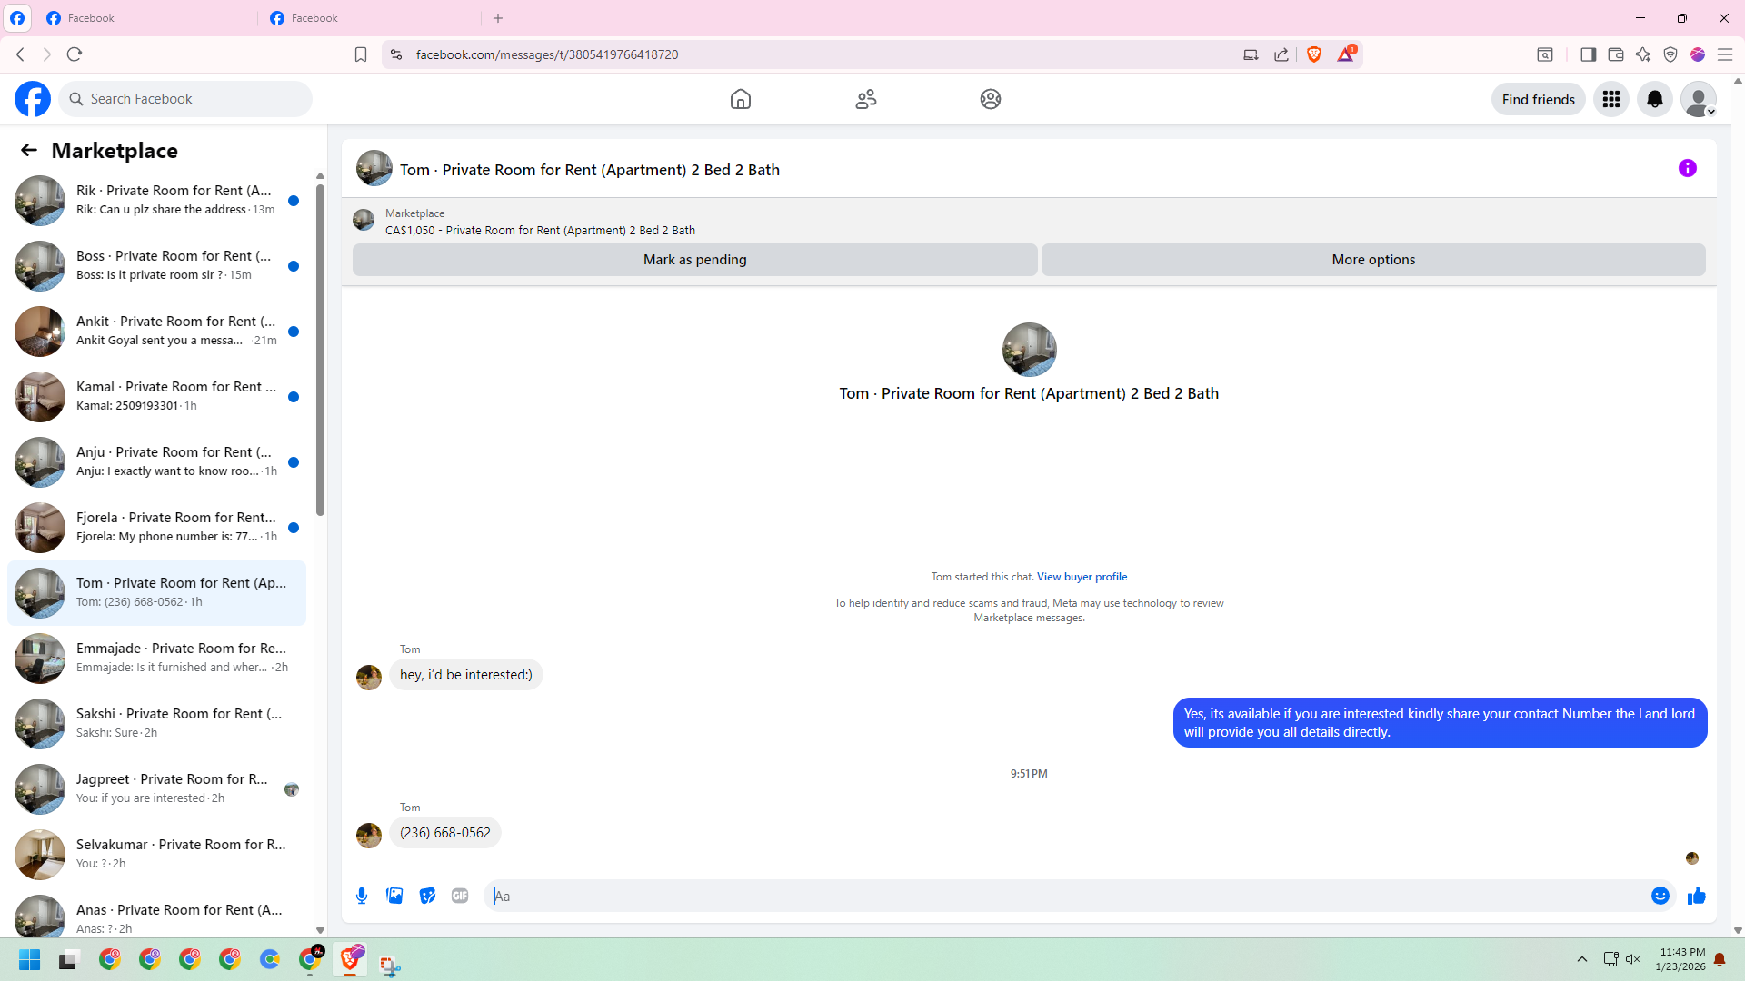Attach a photo using the image icon

point(394,896)
